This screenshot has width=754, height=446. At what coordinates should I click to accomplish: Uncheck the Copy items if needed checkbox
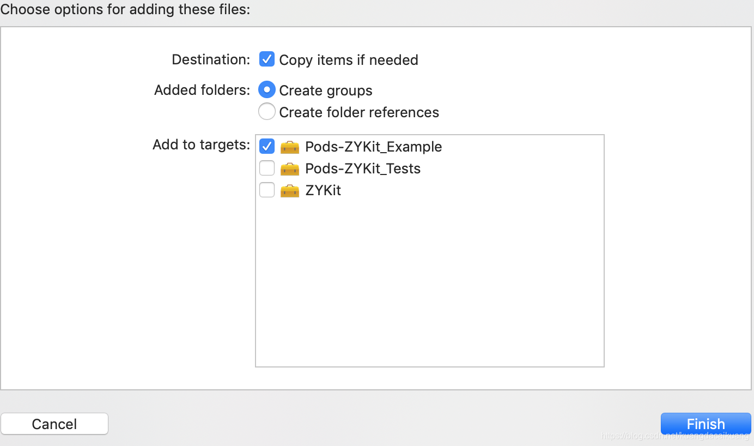267,59
